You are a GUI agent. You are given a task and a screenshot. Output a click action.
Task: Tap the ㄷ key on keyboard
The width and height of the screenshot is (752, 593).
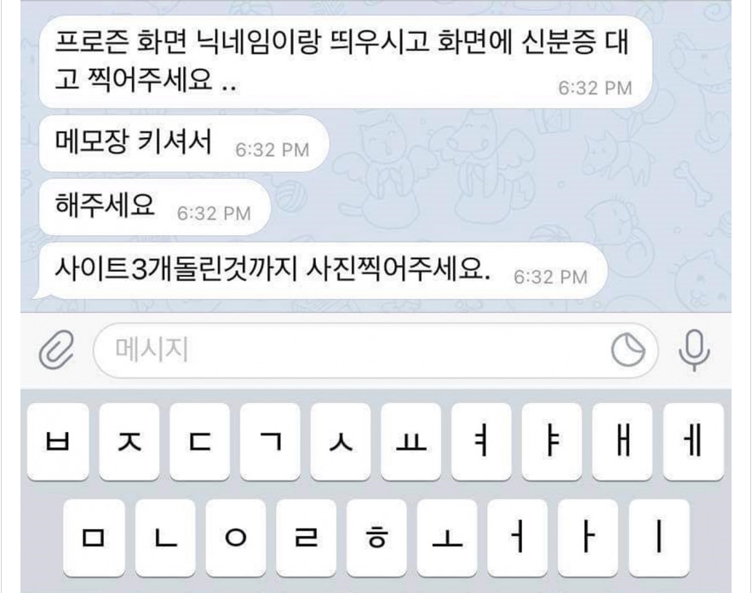pyautogui.click(x=199, y=441)
